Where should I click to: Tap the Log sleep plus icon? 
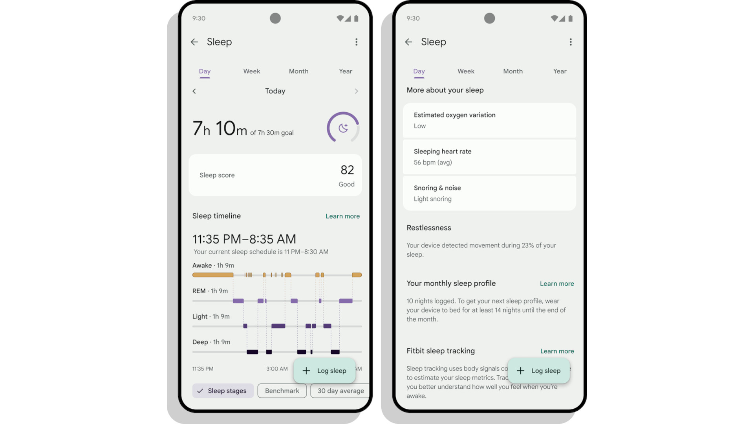(x=307, y=370)
